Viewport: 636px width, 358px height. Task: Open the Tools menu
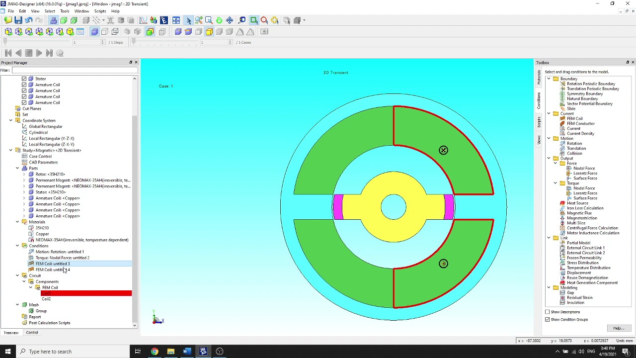[65, 11]
